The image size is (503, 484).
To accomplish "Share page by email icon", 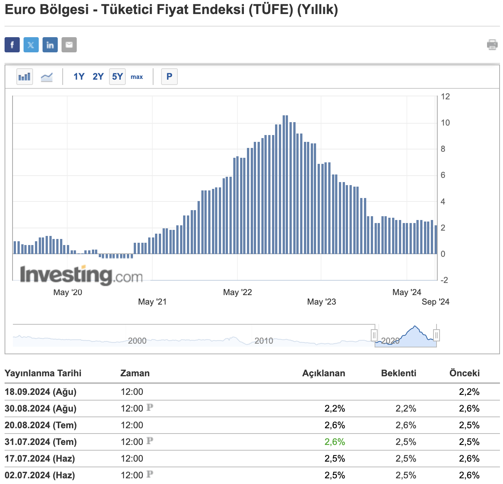I will (x=69, y=45).
